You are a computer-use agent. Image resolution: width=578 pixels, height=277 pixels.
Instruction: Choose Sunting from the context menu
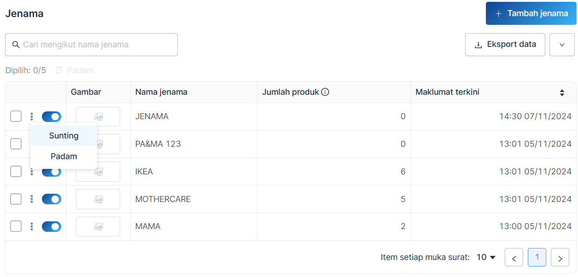(x=64, y=136)
